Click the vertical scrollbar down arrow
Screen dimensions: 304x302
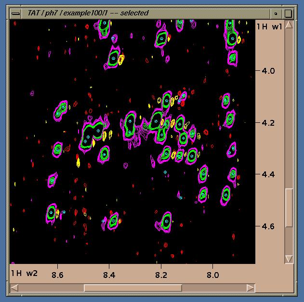[289, 259]
